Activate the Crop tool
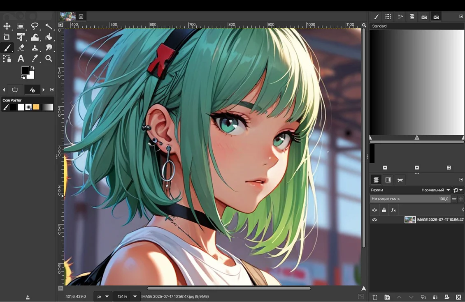Image resolution: width=465 pixels, height=302 pixels. click(7, 37)
